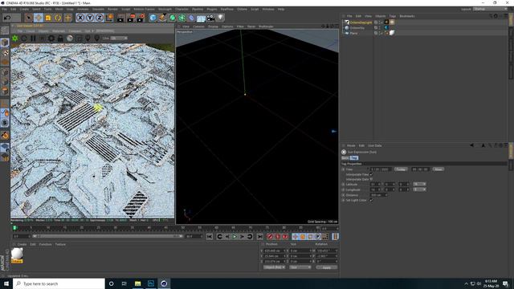
Task: Click the Floor environment icon
Action: coord(201,18)
